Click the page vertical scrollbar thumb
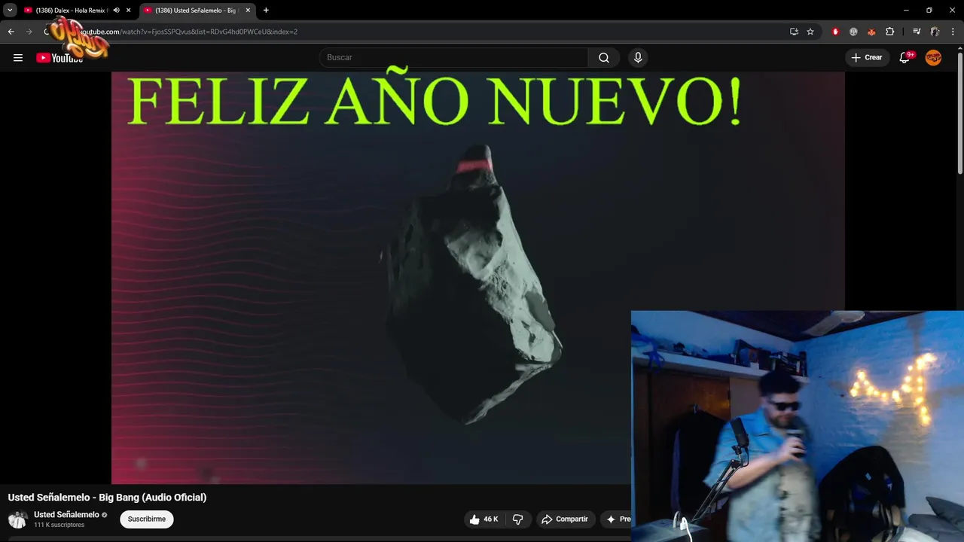Viewport: 964px width, 542px height. (960, 113)
